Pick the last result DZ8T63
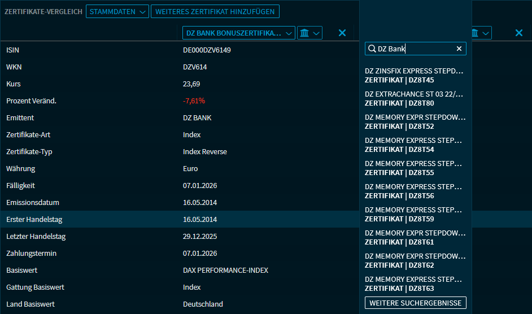 [415, 284]
